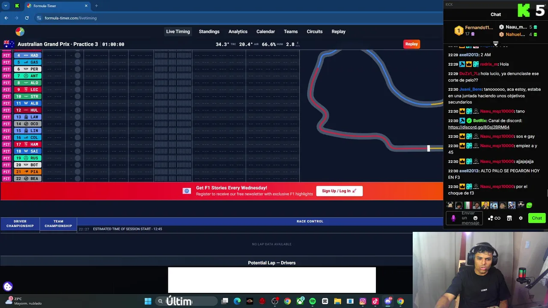
Task: Open CapCut from the taskbar
Action: 325,301
